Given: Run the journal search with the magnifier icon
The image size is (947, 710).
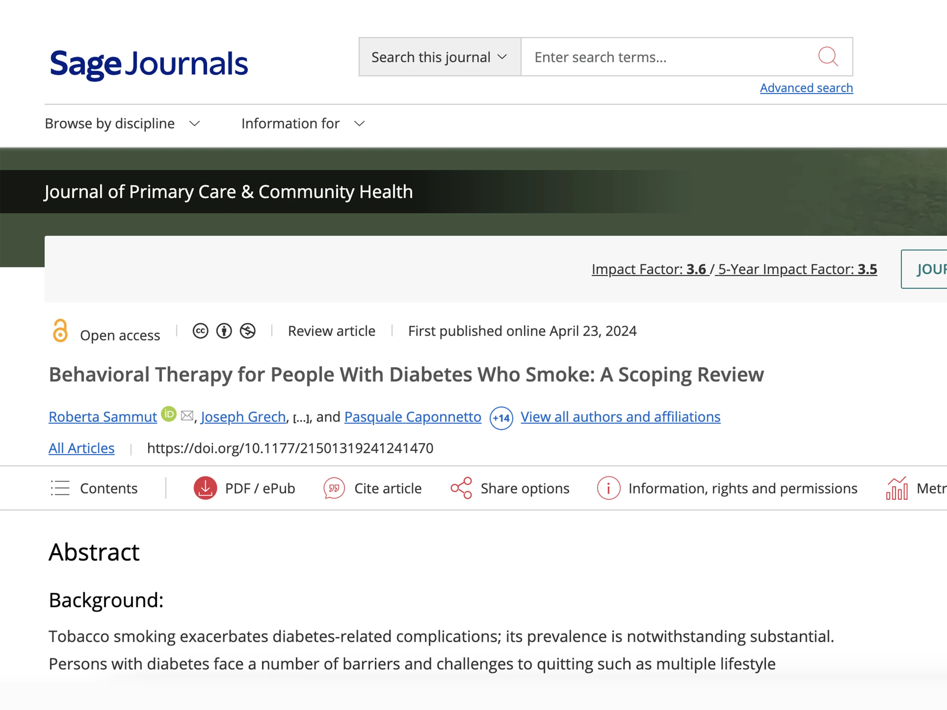Looking at the screenshot, I should tap(828, 56).
